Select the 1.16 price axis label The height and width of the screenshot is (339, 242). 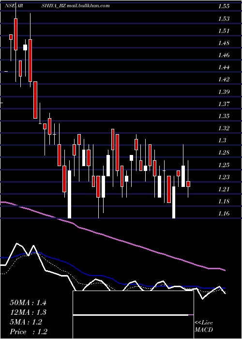click(224, 214)
